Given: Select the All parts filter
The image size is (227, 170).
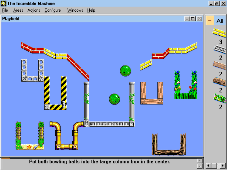Looking at the screenshot, I should pyautogui.click(x=220, y=21).
